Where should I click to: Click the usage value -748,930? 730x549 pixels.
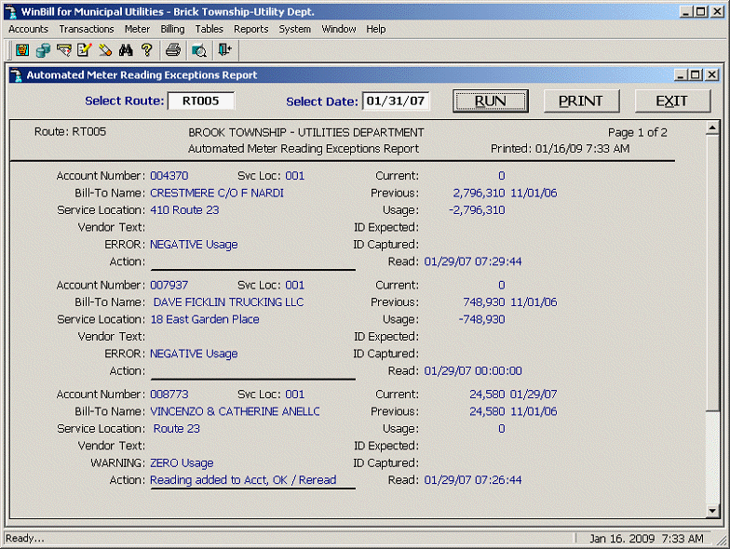pyautogui.click(x=482, y=319)
